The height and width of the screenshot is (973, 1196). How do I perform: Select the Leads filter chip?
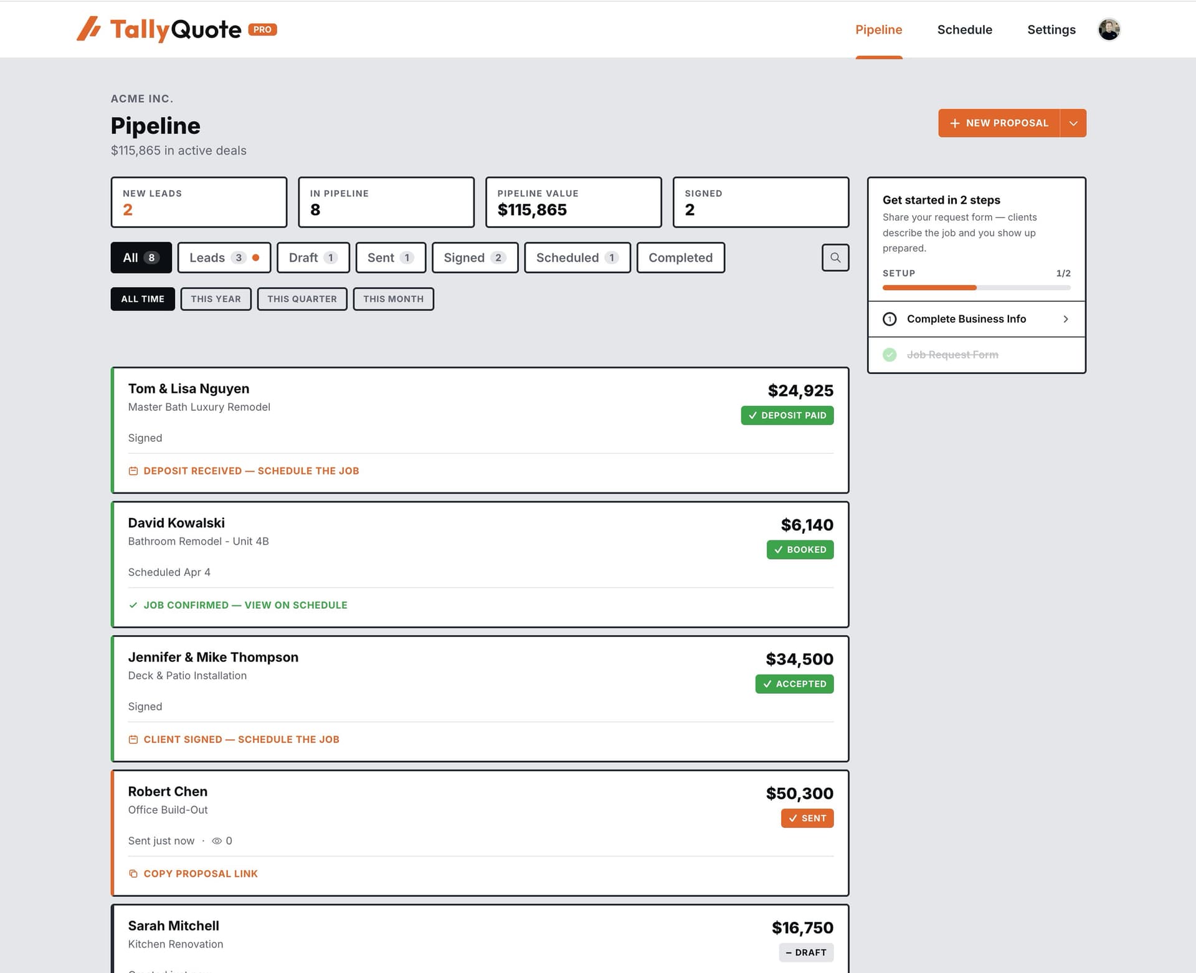(224, 257)
